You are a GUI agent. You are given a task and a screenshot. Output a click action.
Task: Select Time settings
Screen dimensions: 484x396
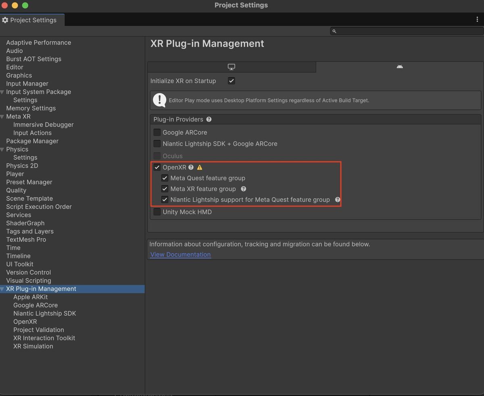pyautogui.click(x=13, y=248)
